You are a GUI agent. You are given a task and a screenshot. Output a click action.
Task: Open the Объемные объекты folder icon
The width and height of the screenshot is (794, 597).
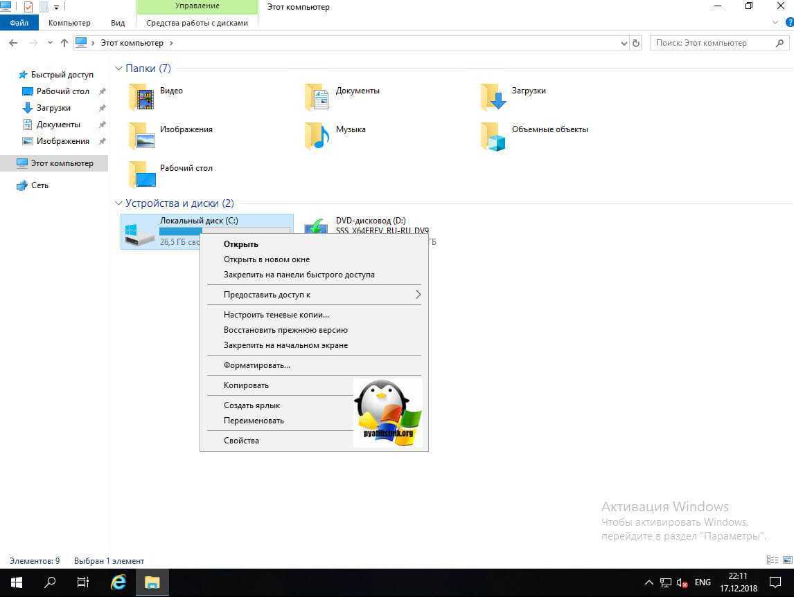[493, 136]
